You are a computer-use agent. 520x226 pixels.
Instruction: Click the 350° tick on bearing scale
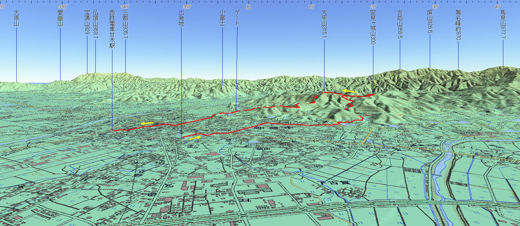187,6
